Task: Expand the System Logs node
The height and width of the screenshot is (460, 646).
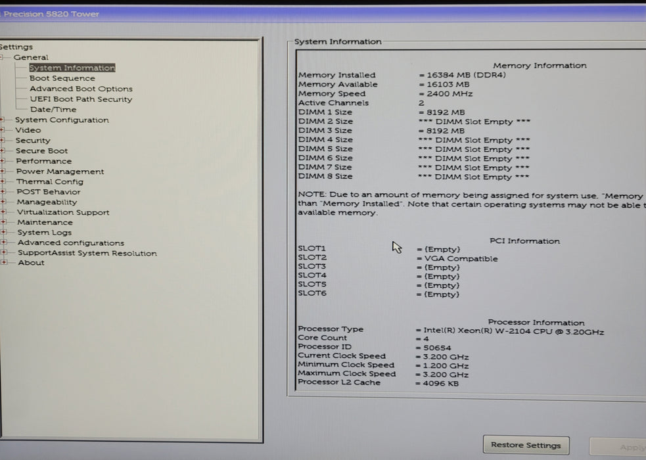Action: coord(4,232)
